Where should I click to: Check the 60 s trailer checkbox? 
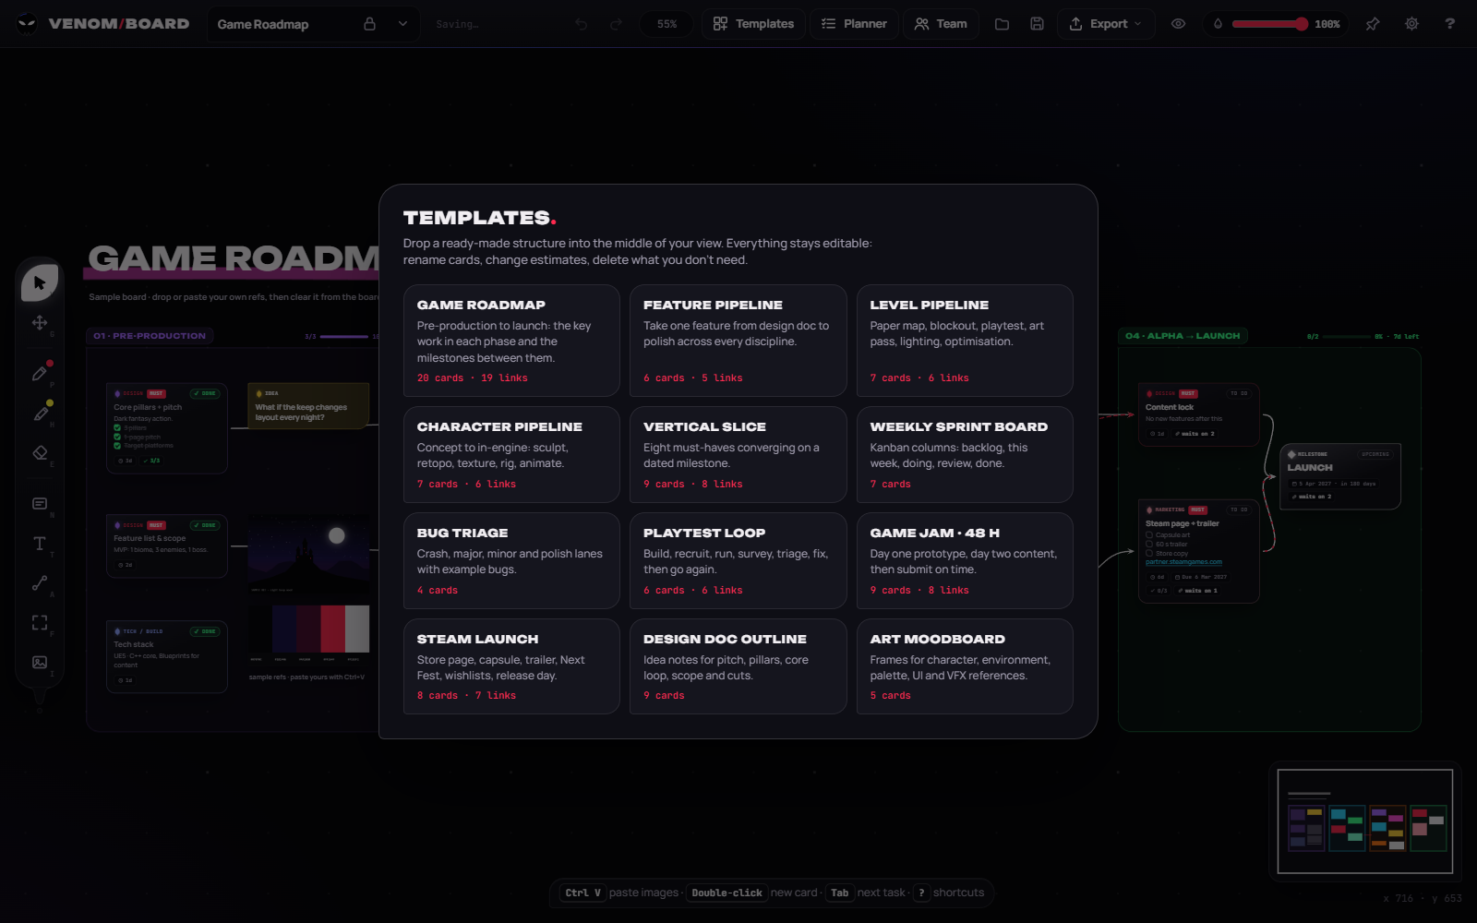[1149, 544]
